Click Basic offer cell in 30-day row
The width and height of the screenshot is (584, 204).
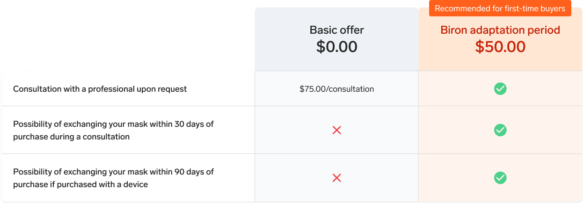(x=336, y=130)
